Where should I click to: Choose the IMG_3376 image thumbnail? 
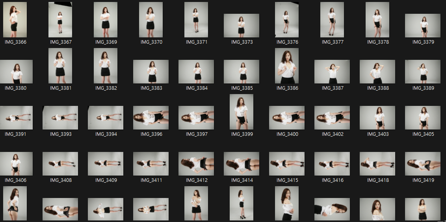(x=287, y=20)
